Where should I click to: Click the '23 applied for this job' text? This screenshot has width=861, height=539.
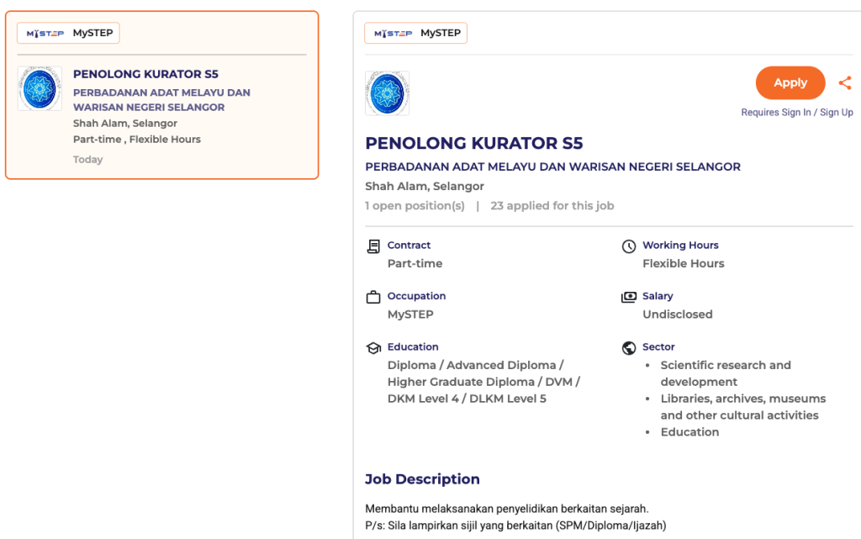coord(552,206)
